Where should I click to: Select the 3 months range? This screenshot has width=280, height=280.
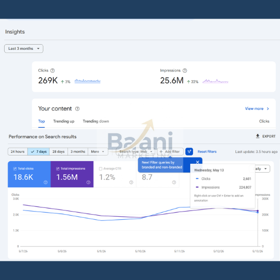pyautogui.click(x=78, y=151)
